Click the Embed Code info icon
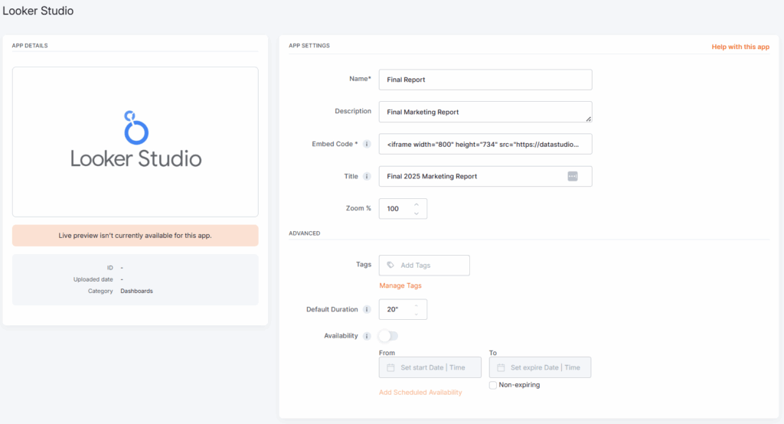 (x=367, y=144)
